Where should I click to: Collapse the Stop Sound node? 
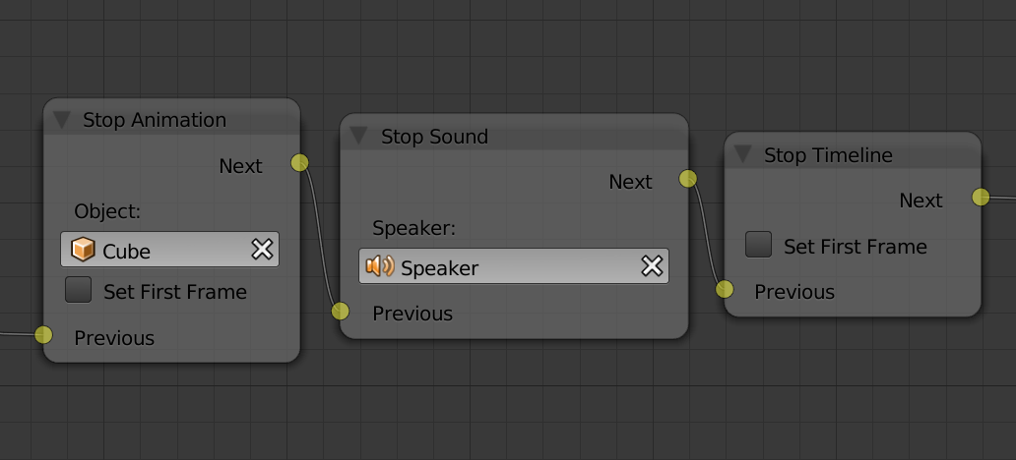coord(358,136)
